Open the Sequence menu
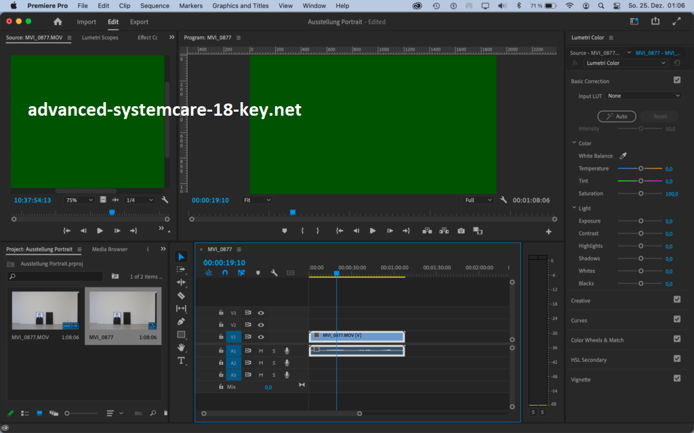This screenshot has height=433, width=694. [x=155, y=5]
